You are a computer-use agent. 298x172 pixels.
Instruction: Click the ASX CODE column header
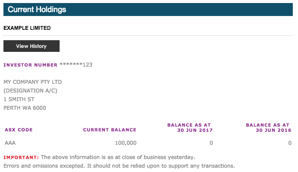19,130
